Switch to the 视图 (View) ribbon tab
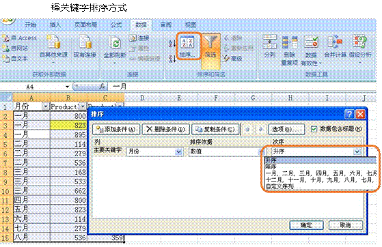This screenshot has height=247, width=382. point(190,25)
